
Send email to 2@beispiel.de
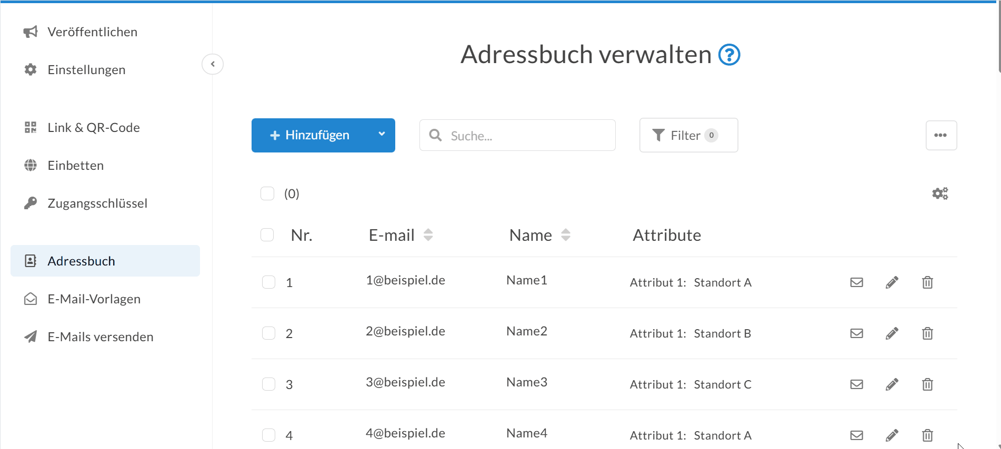[x=857, y=333]
